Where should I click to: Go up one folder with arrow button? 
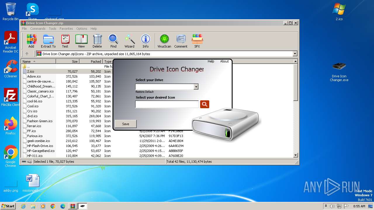click(x=27, y=54)
